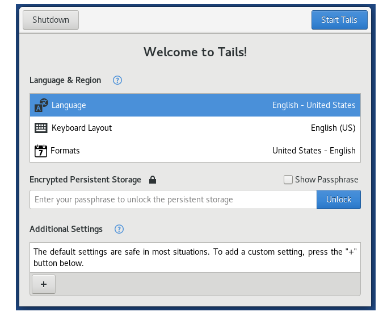This screenshot has height=324, width=383.
Task: Add a custom setting with plus button
Action: 44,284
